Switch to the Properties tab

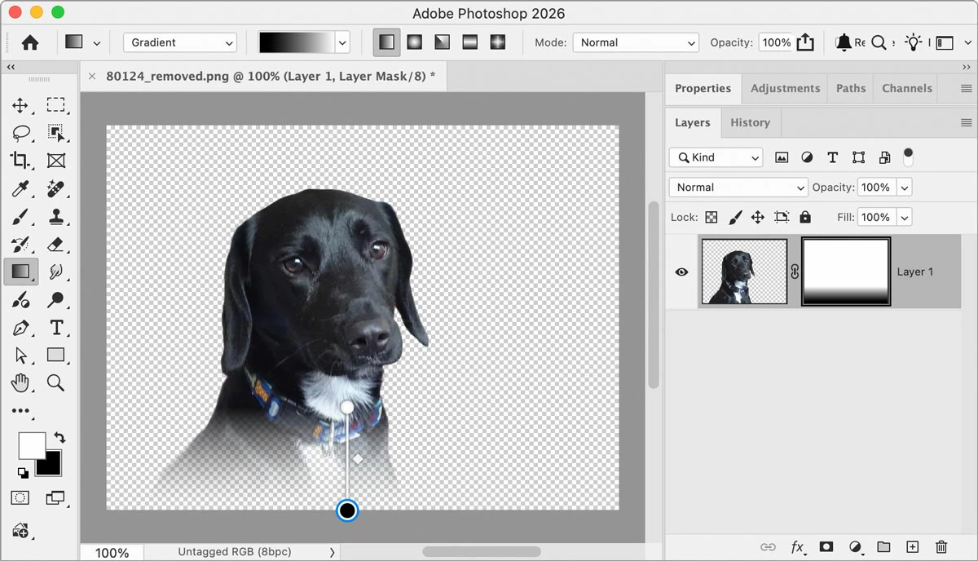(703, 88)
